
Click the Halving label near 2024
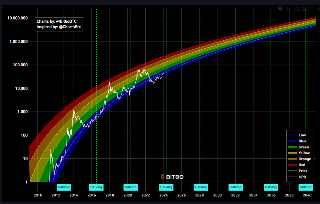[166, 187]
